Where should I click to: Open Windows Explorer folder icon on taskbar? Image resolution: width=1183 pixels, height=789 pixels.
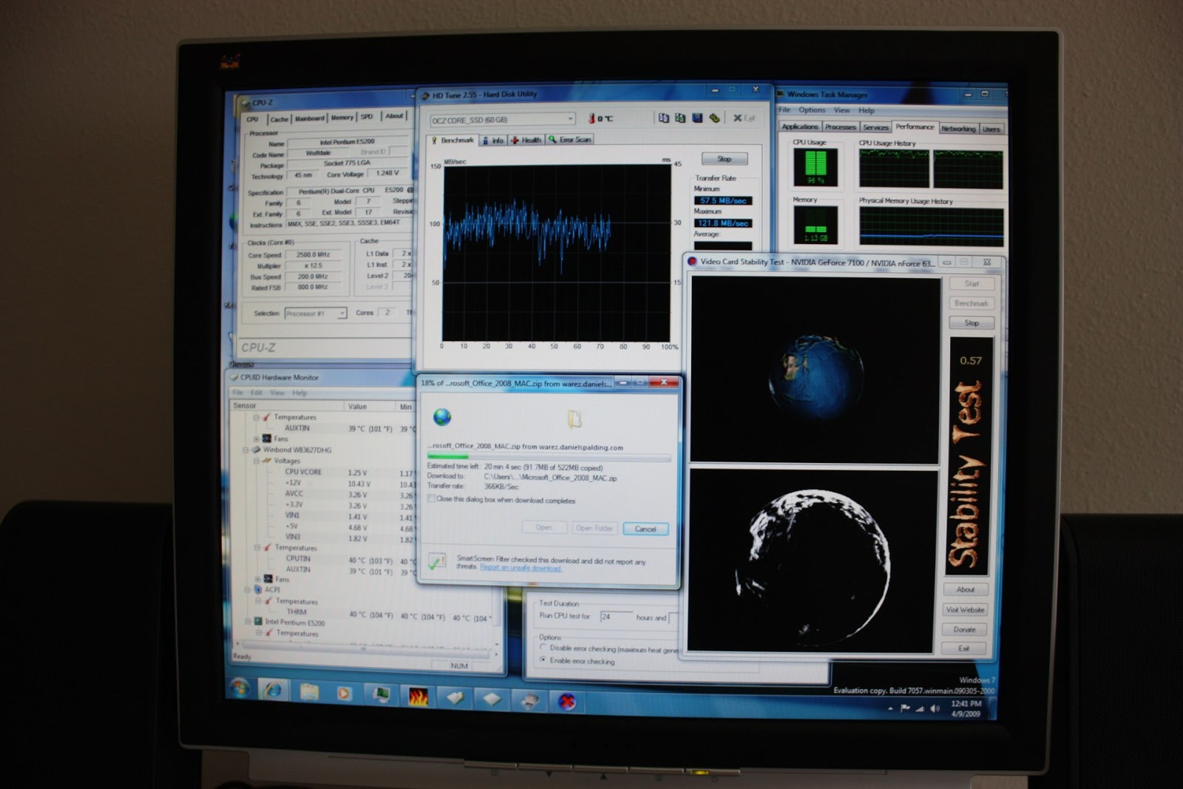click(x=309, y=692)
